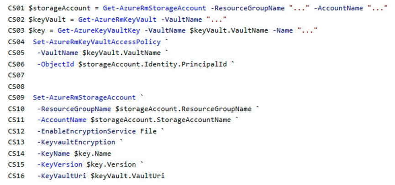The height and width of the screenshot is (185, 395).
Task: Click the -ObjectId parameter on line CS06
Action: (56, 64)
